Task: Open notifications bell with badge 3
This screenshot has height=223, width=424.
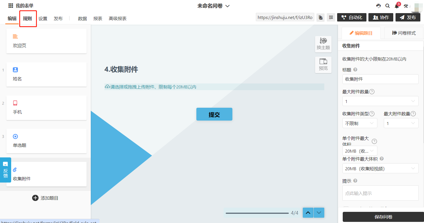Action: [x=397, y=6]
